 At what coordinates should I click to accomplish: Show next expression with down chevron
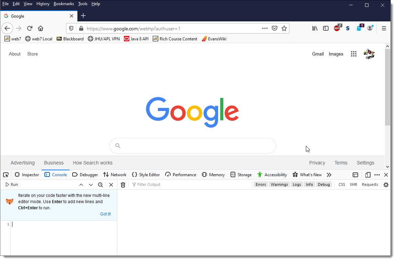point(91,185)
